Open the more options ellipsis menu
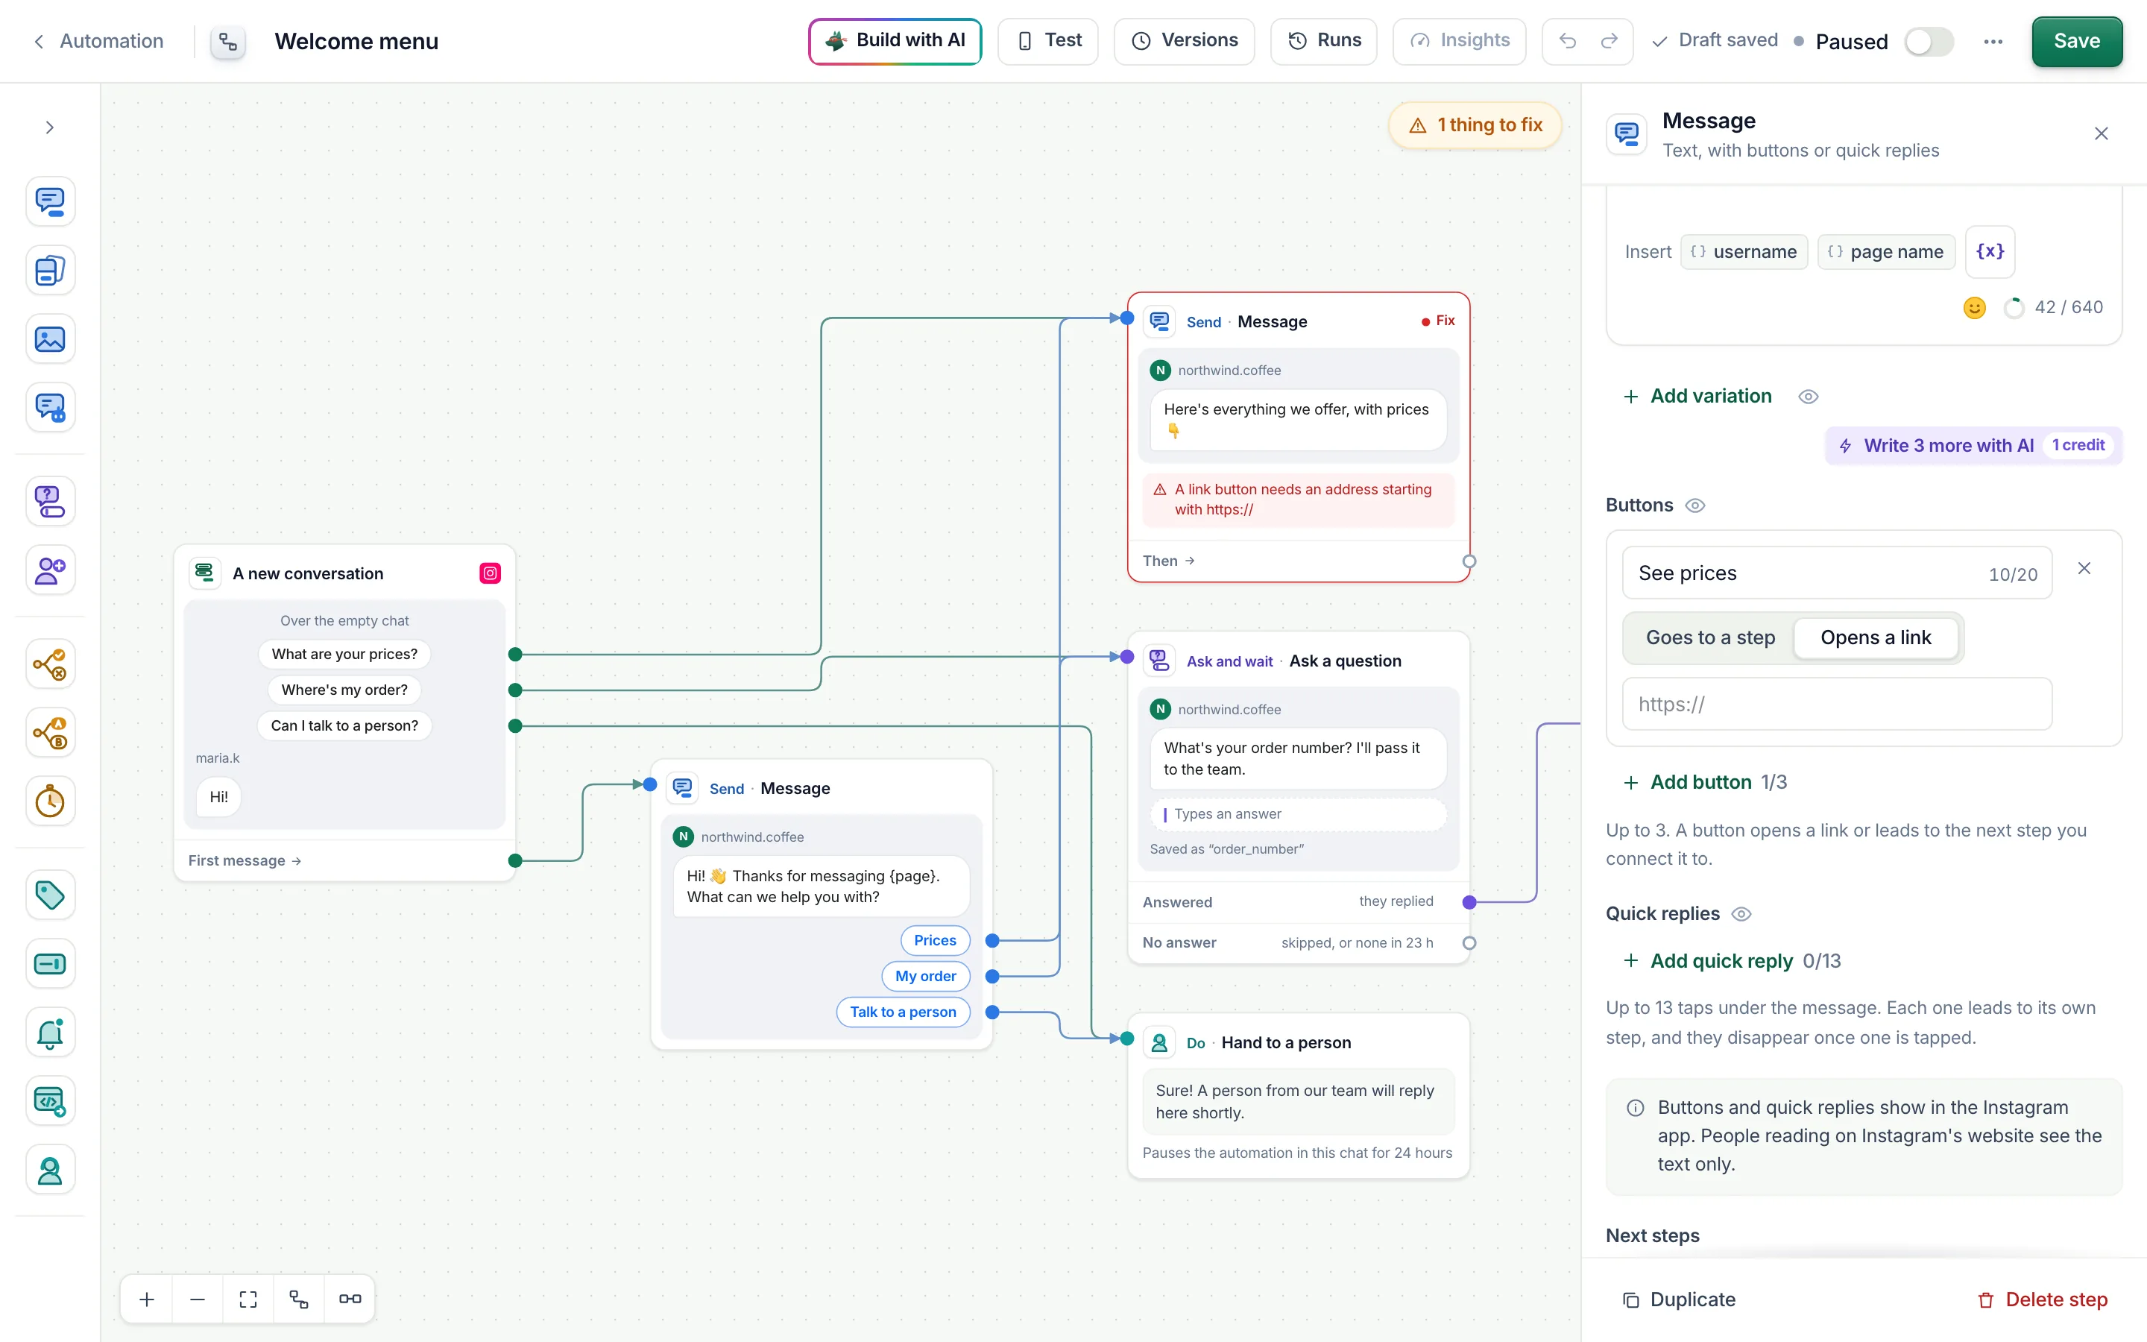Screen dimensions: 2147x1342 tap(1993, 42)
